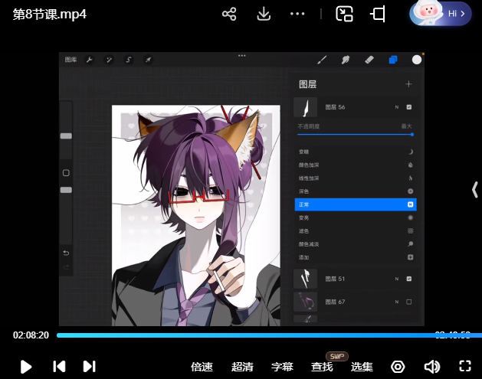Toggle the volume speaker icon
The height and width of the screenshot is (379, 482).
click(x=432, y=366)
